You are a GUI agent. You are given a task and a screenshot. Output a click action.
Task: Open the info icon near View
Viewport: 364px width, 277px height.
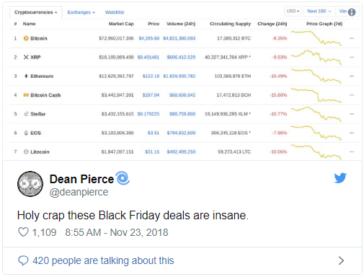tap(352, 12)
